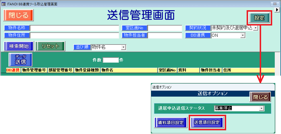Viewport: 281px width, 134px height.
Task: Open the 設定 settings button
Action: tap(259, 18)
